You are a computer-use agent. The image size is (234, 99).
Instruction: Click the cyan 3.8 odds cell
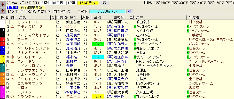point(98,57)
